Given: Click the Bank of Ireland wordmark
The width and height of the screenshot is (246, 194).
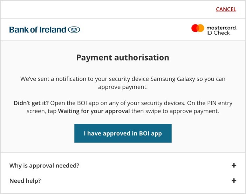Looking at the screenshot, I should click(x=37, y=30).
